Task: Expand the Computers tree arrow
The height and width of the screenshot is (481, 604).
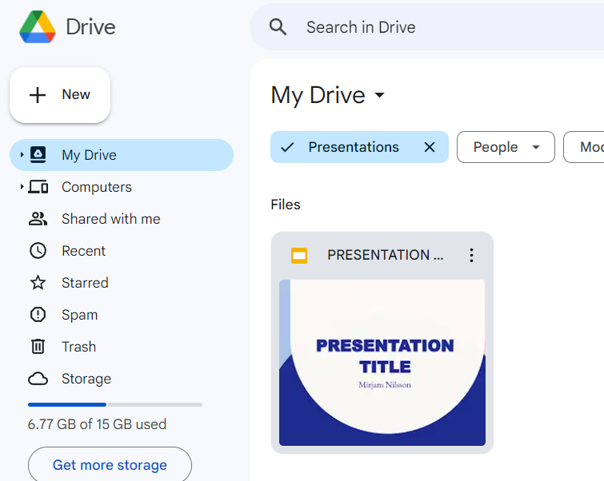Action: pyautogui.click(x=22, y=187)
